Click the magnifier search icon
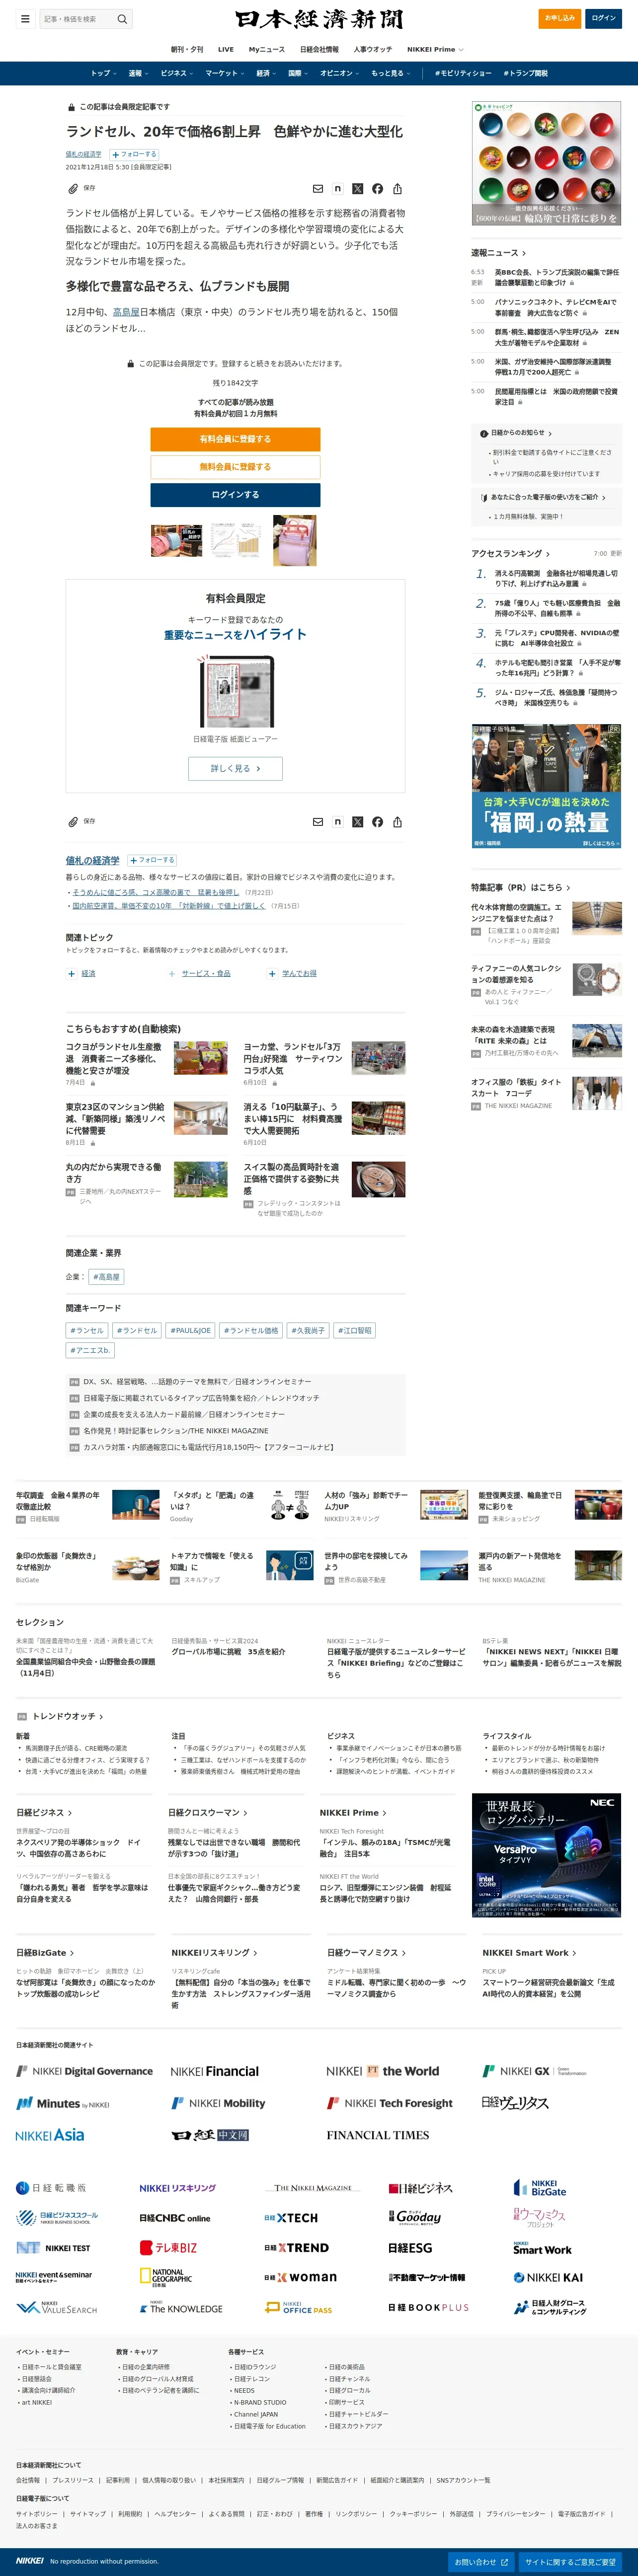Viewport: 638px width, 2576px height. (122, 18)
